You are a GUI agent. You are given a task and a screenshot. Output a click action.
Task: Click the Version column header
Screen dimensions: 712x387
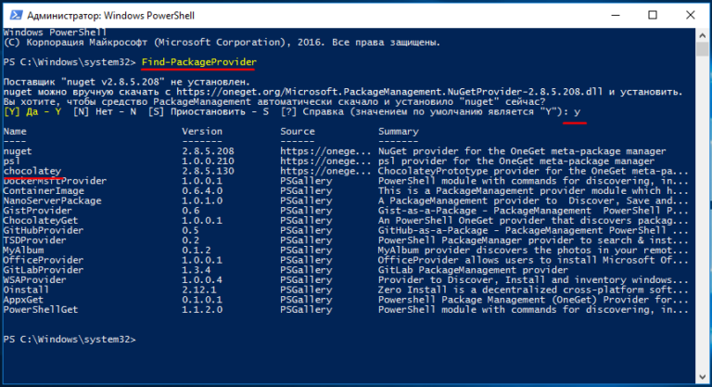(x=202, y=132)
